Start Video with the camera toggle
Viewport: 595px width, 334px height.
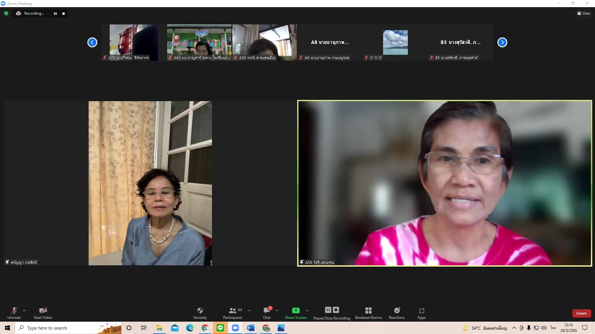(43, 310)
